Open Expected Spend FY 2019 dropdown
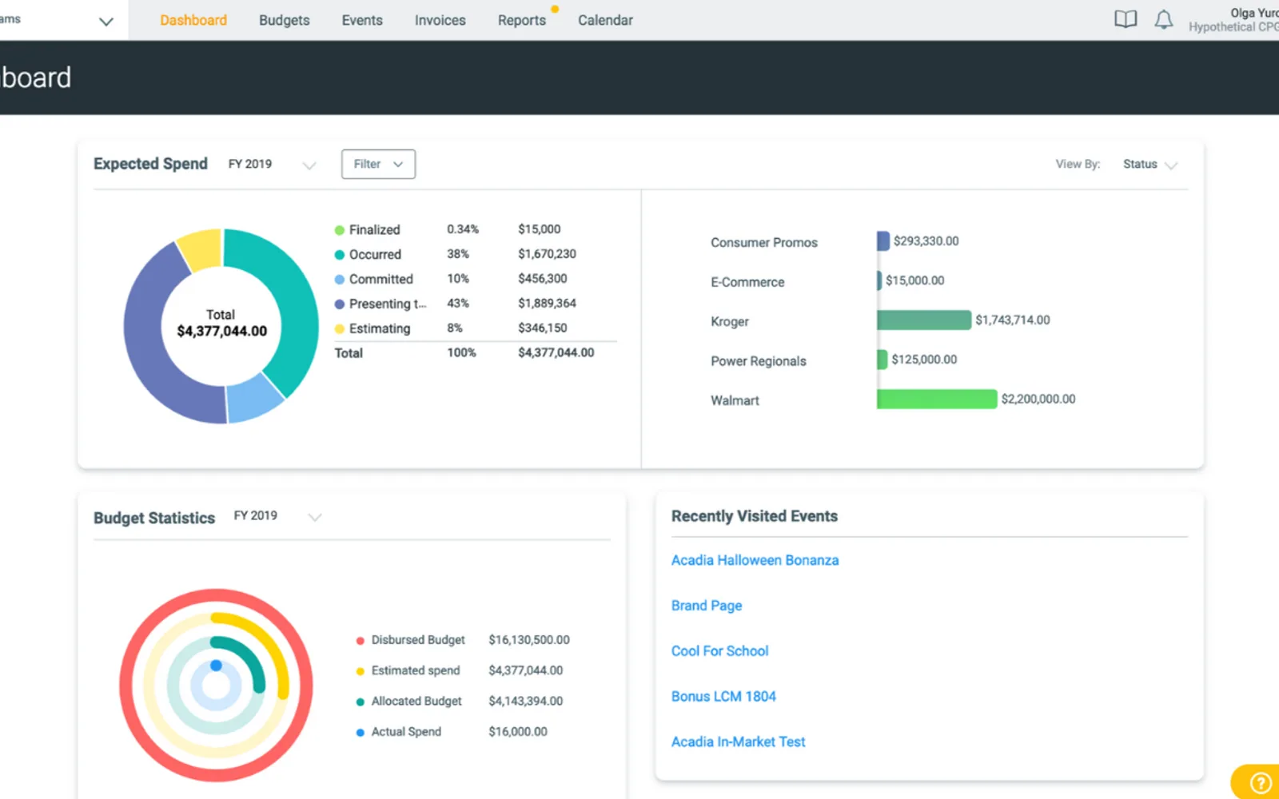 tap(272, 165)
